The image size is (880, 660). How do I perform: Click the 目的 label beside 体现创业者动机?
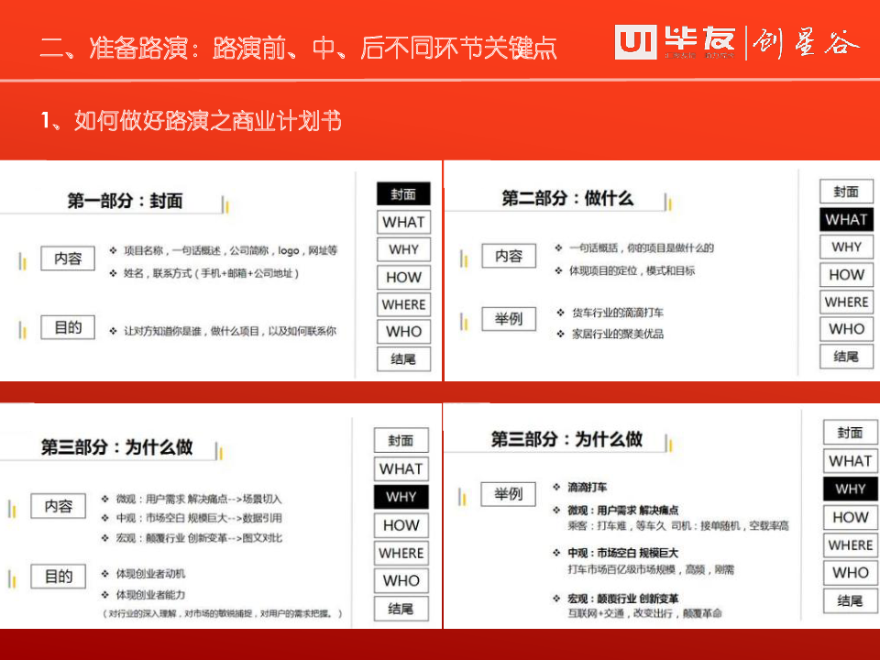[59, 576]
